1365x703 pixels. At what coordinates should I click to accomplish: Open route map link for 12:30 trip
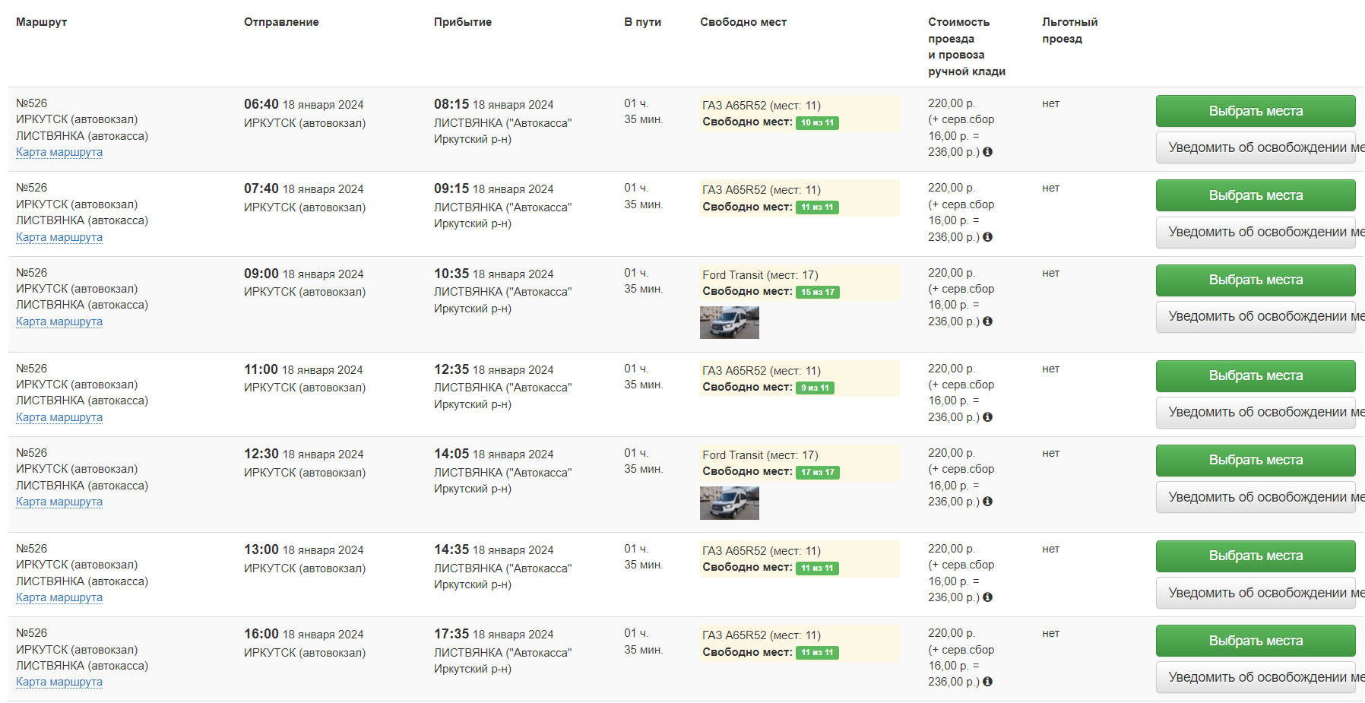click(x=59, y=502)
